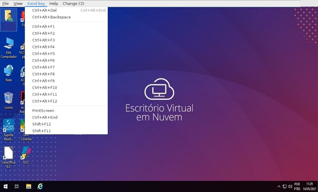This screenshot has width=318, height=192.
Task: Launch the SGIC desktop shortcut
Action: coord(26,153)
